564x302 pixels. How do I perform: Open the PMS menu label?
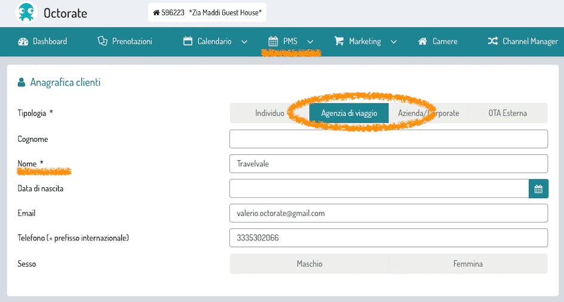[x=290, y=41]
